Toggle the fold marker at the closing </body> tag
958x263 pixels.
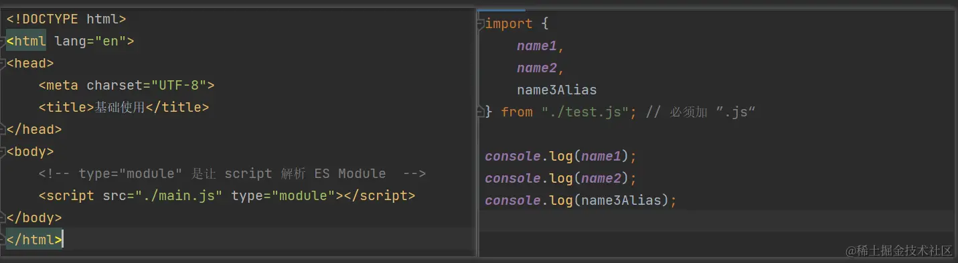tap(3, 217)
